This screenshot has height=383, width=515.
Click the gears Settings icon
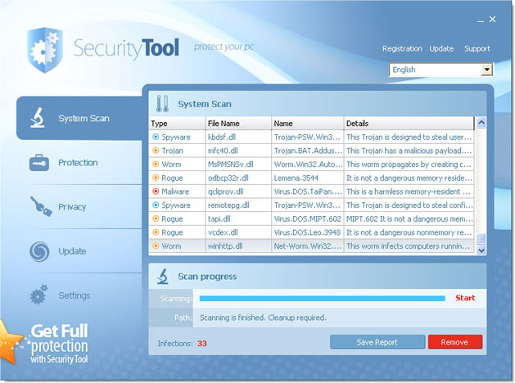pos(38,295)
